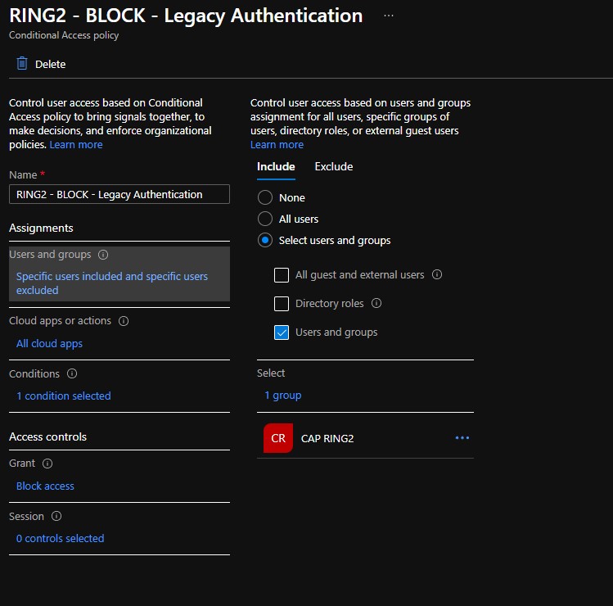Uncheck the Users and groups checkbox
The width and height of the screenshot is (613, 606).
coord(282,332)
